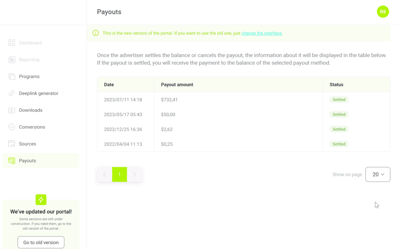This screenshot has height=249, width=399.
Task: Select page 1 in the pagination
Action: (120, 174)
